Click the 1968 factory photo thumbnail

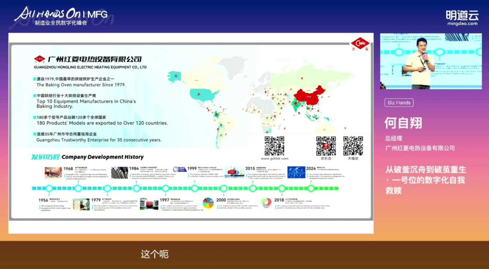pos(53,172)
